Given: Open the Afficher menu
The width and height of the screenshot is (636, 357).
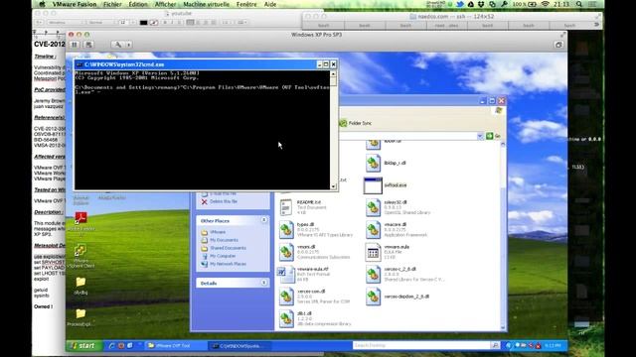Looking at the screenshot, I should pyautogui.click(x=166, y=4).
